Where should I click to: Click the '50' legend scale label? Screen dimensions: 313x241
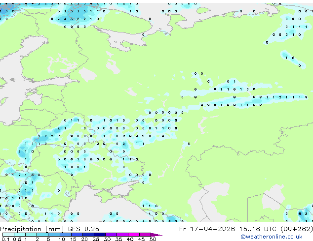[x=153, y=239]
